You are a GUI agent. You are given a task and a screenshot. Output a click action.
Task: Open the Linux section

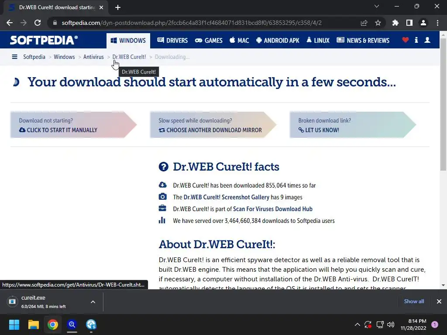pyautogui.click(x=318, y=41)
